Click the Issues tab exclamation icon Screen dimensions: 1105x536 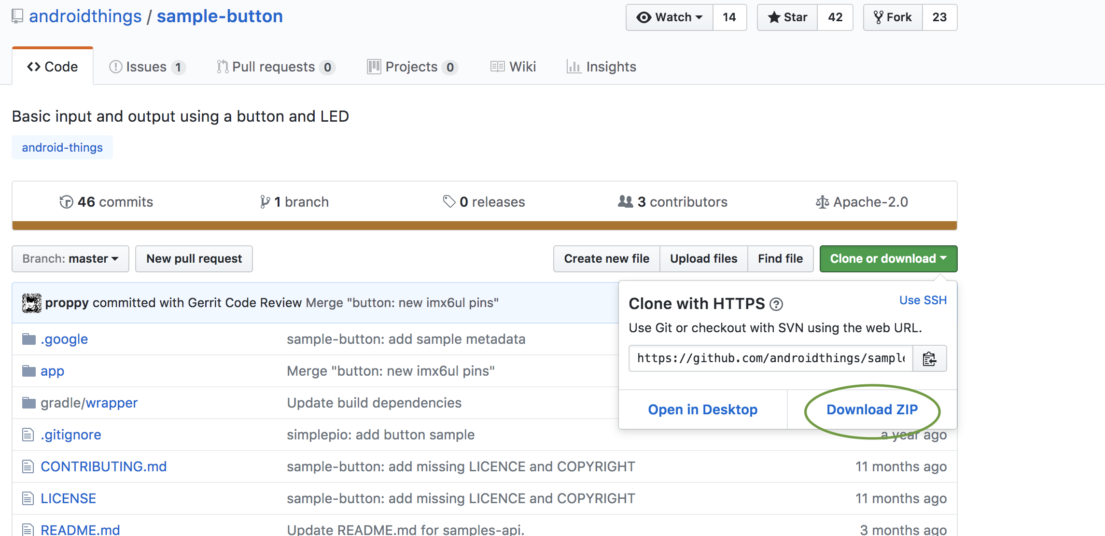coord(116,67)
